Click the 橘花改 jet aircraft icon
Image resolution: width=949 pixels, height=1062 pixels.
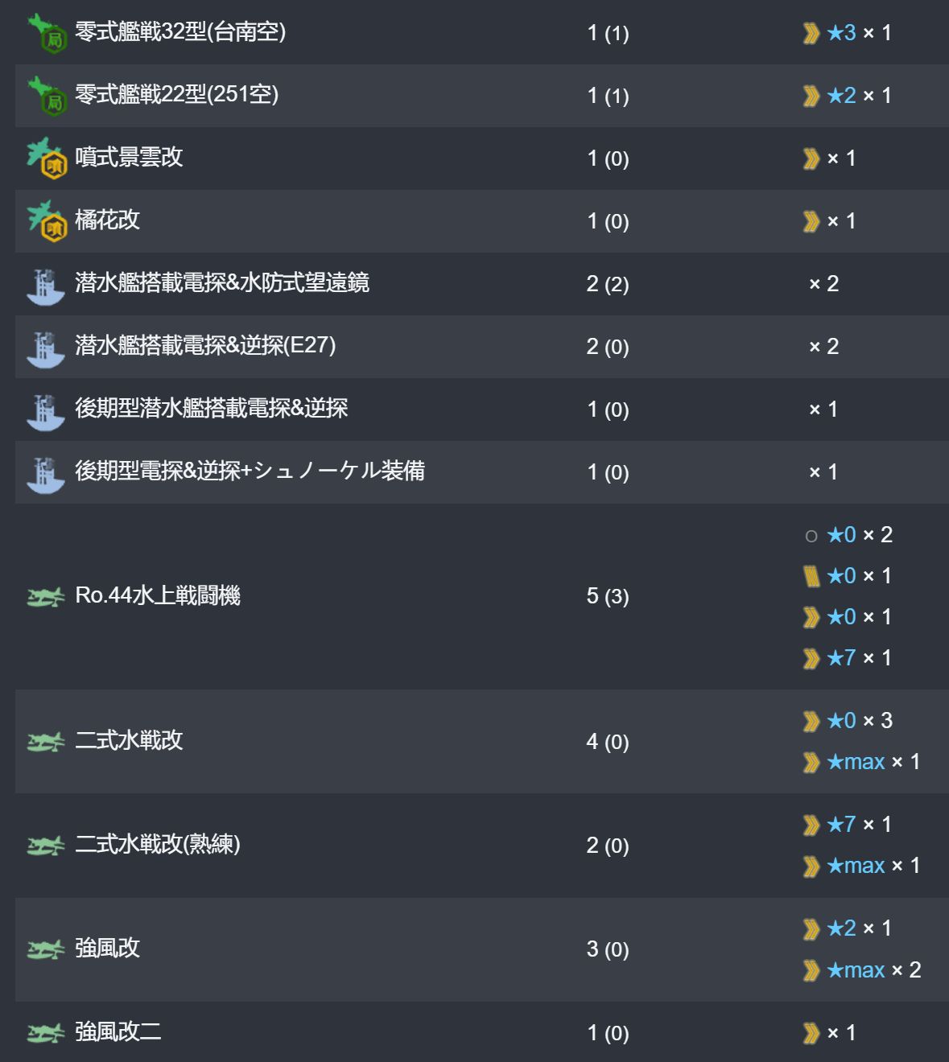pyautogui.click(x=47, y=220)
